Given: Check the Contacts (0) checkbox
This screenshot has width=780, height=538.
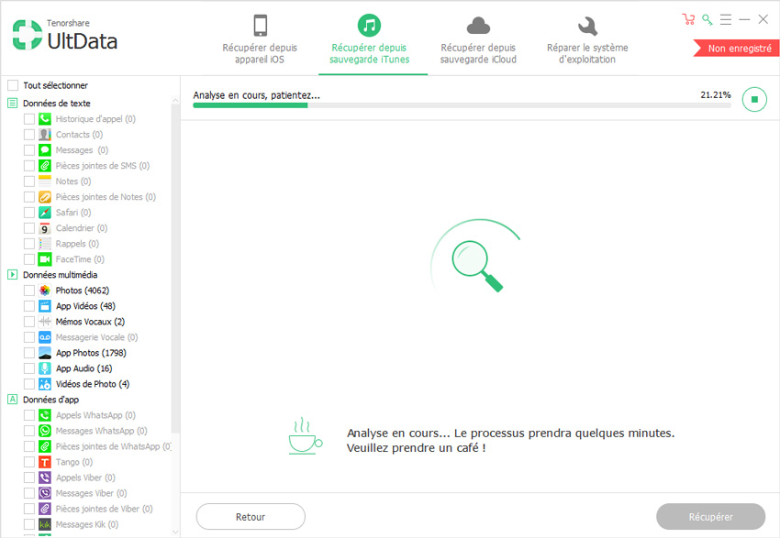Looking at the screenshot, I should tap(29, 134).
